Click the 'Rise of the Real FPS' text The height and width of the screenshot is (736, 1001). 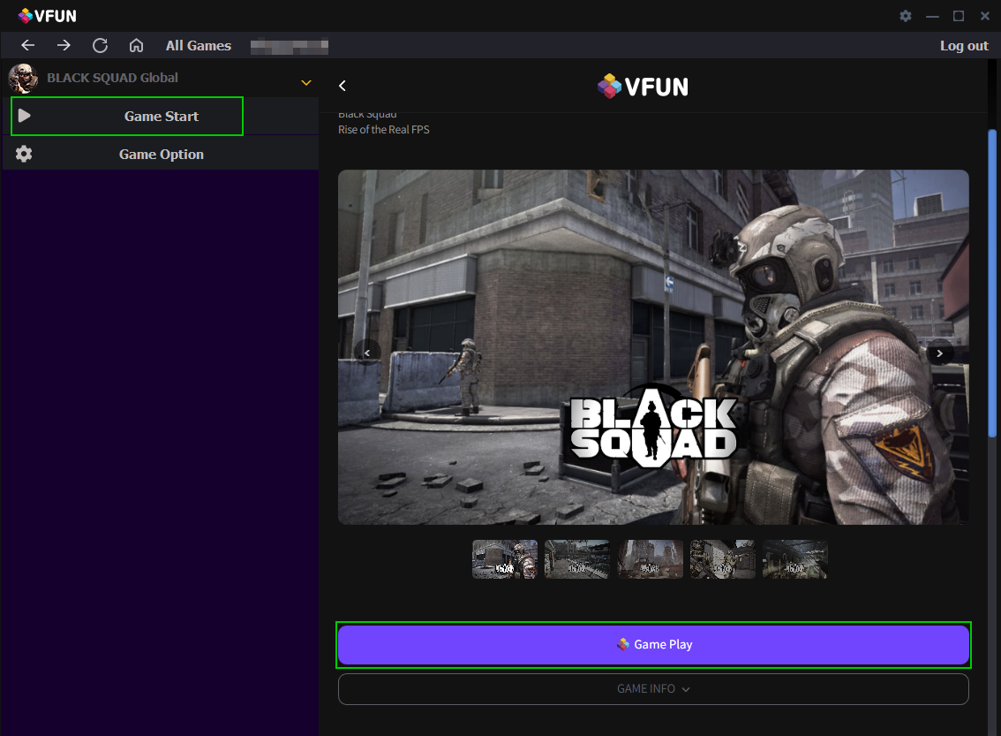[384, 130]
